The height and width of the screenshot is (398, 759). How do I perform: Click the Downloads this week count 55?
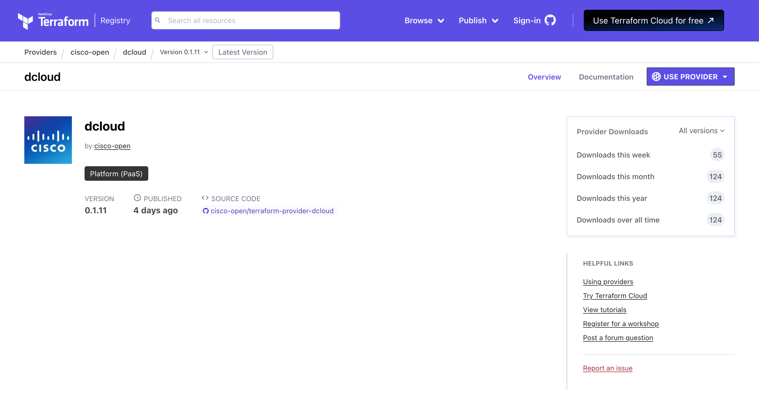pyautogui.click(x=717, y=155)
